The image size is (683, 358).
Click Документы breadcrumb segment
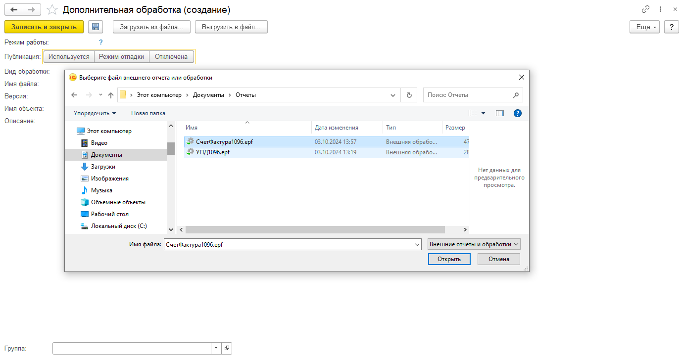coord(208,95)
